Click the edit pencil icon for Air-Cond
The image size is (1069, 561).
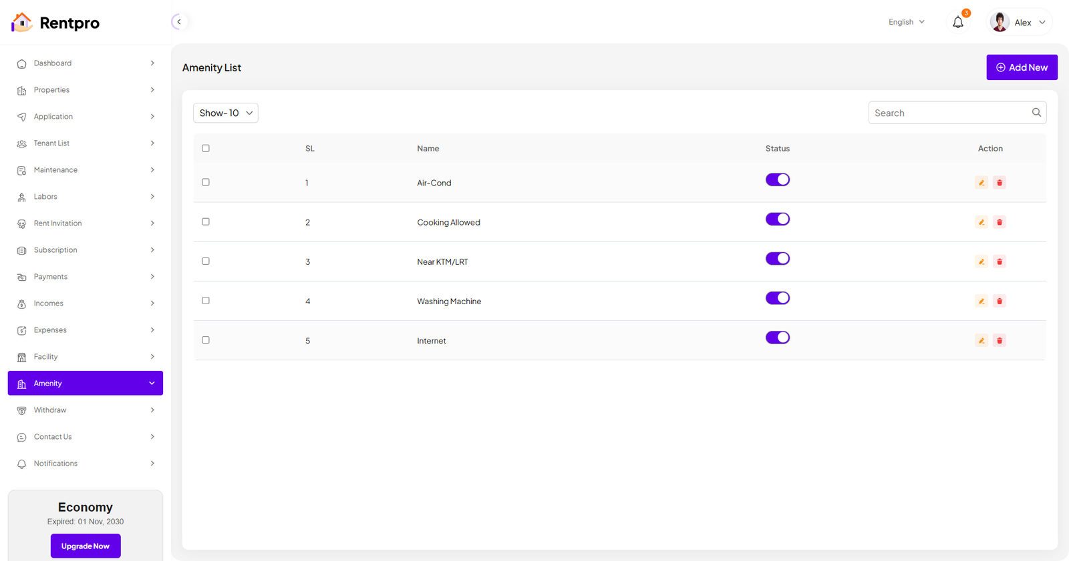coord(981,183)
